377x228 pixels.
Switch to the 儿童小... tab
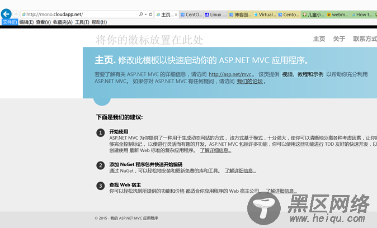pyautogui.click(x=313, y=15)
